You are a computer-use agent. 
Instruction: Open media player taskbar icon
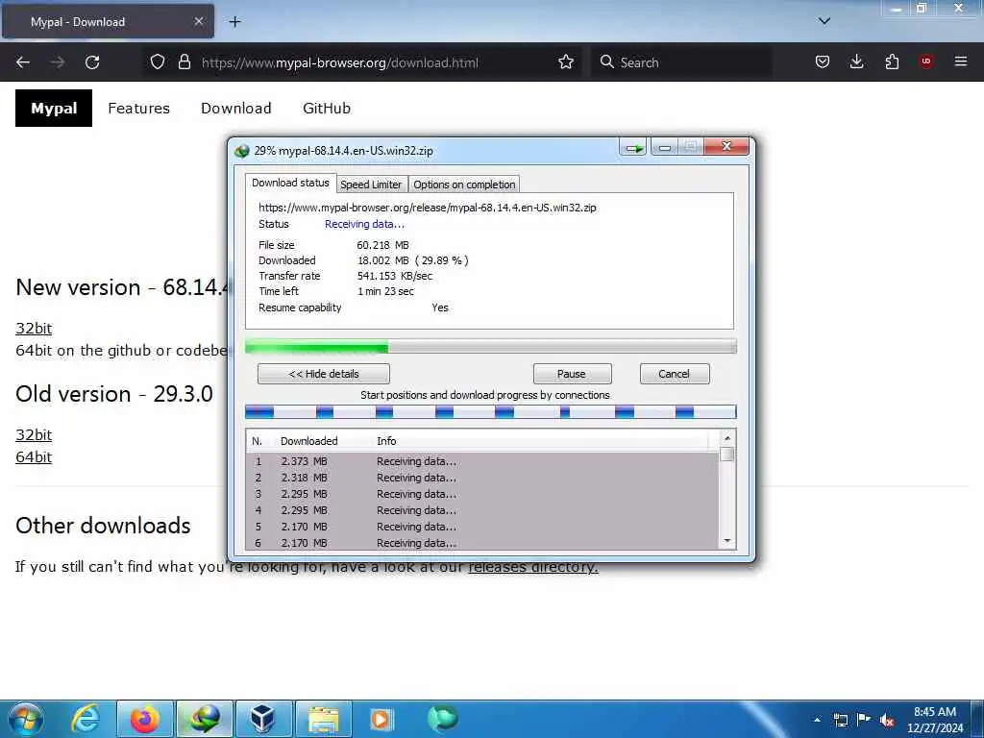click(x=381, y=719)
